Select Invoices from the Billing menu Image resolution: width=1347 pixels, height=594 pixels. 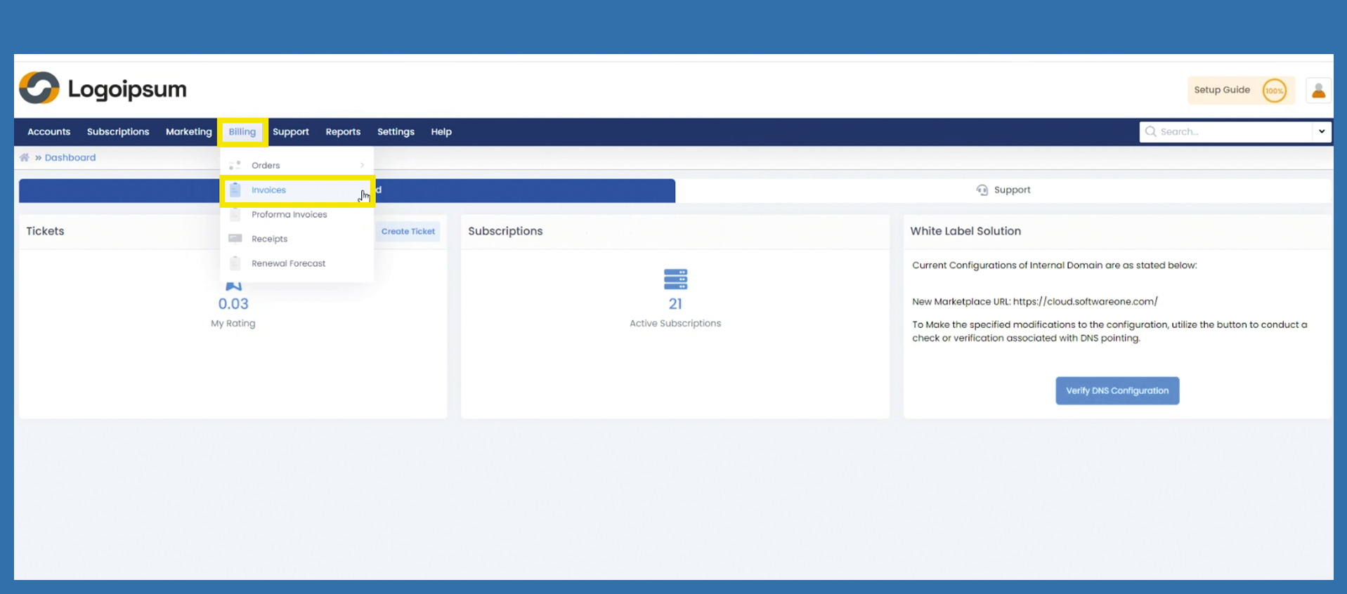[269, 190]
